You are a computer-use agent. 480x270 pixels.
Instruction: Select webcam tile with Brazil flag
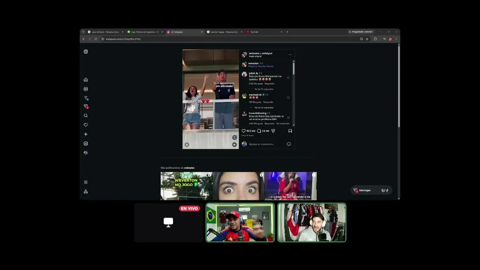click(240, 222)
